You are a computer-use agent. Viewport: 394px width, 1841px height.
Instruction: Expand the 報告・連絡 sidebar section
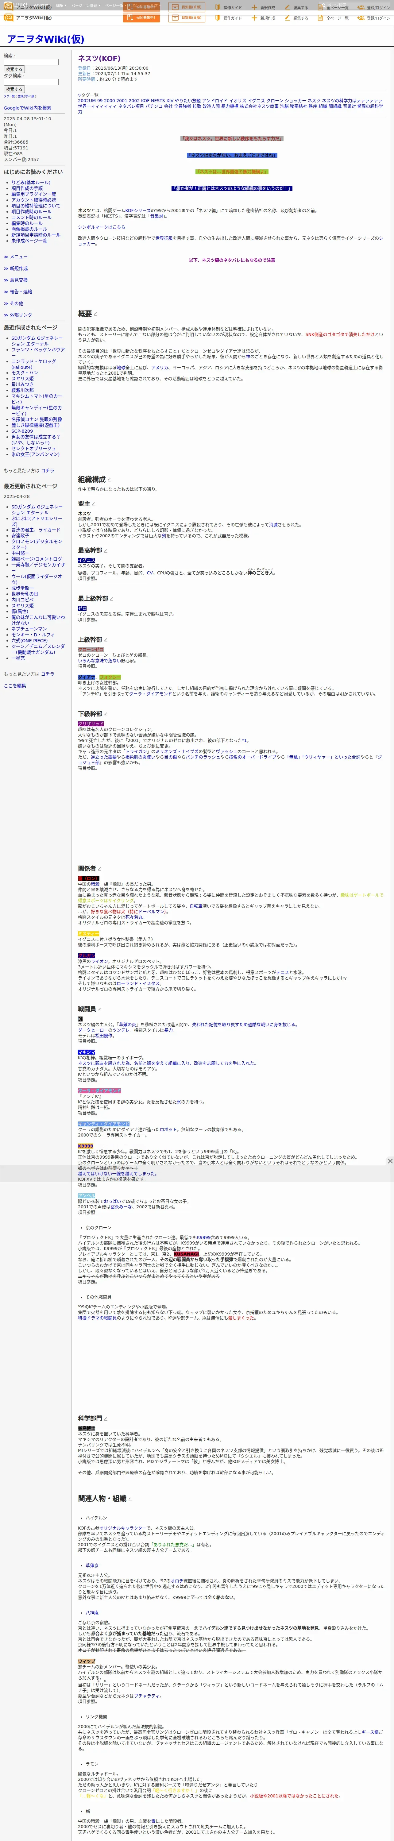pos(18,291)
